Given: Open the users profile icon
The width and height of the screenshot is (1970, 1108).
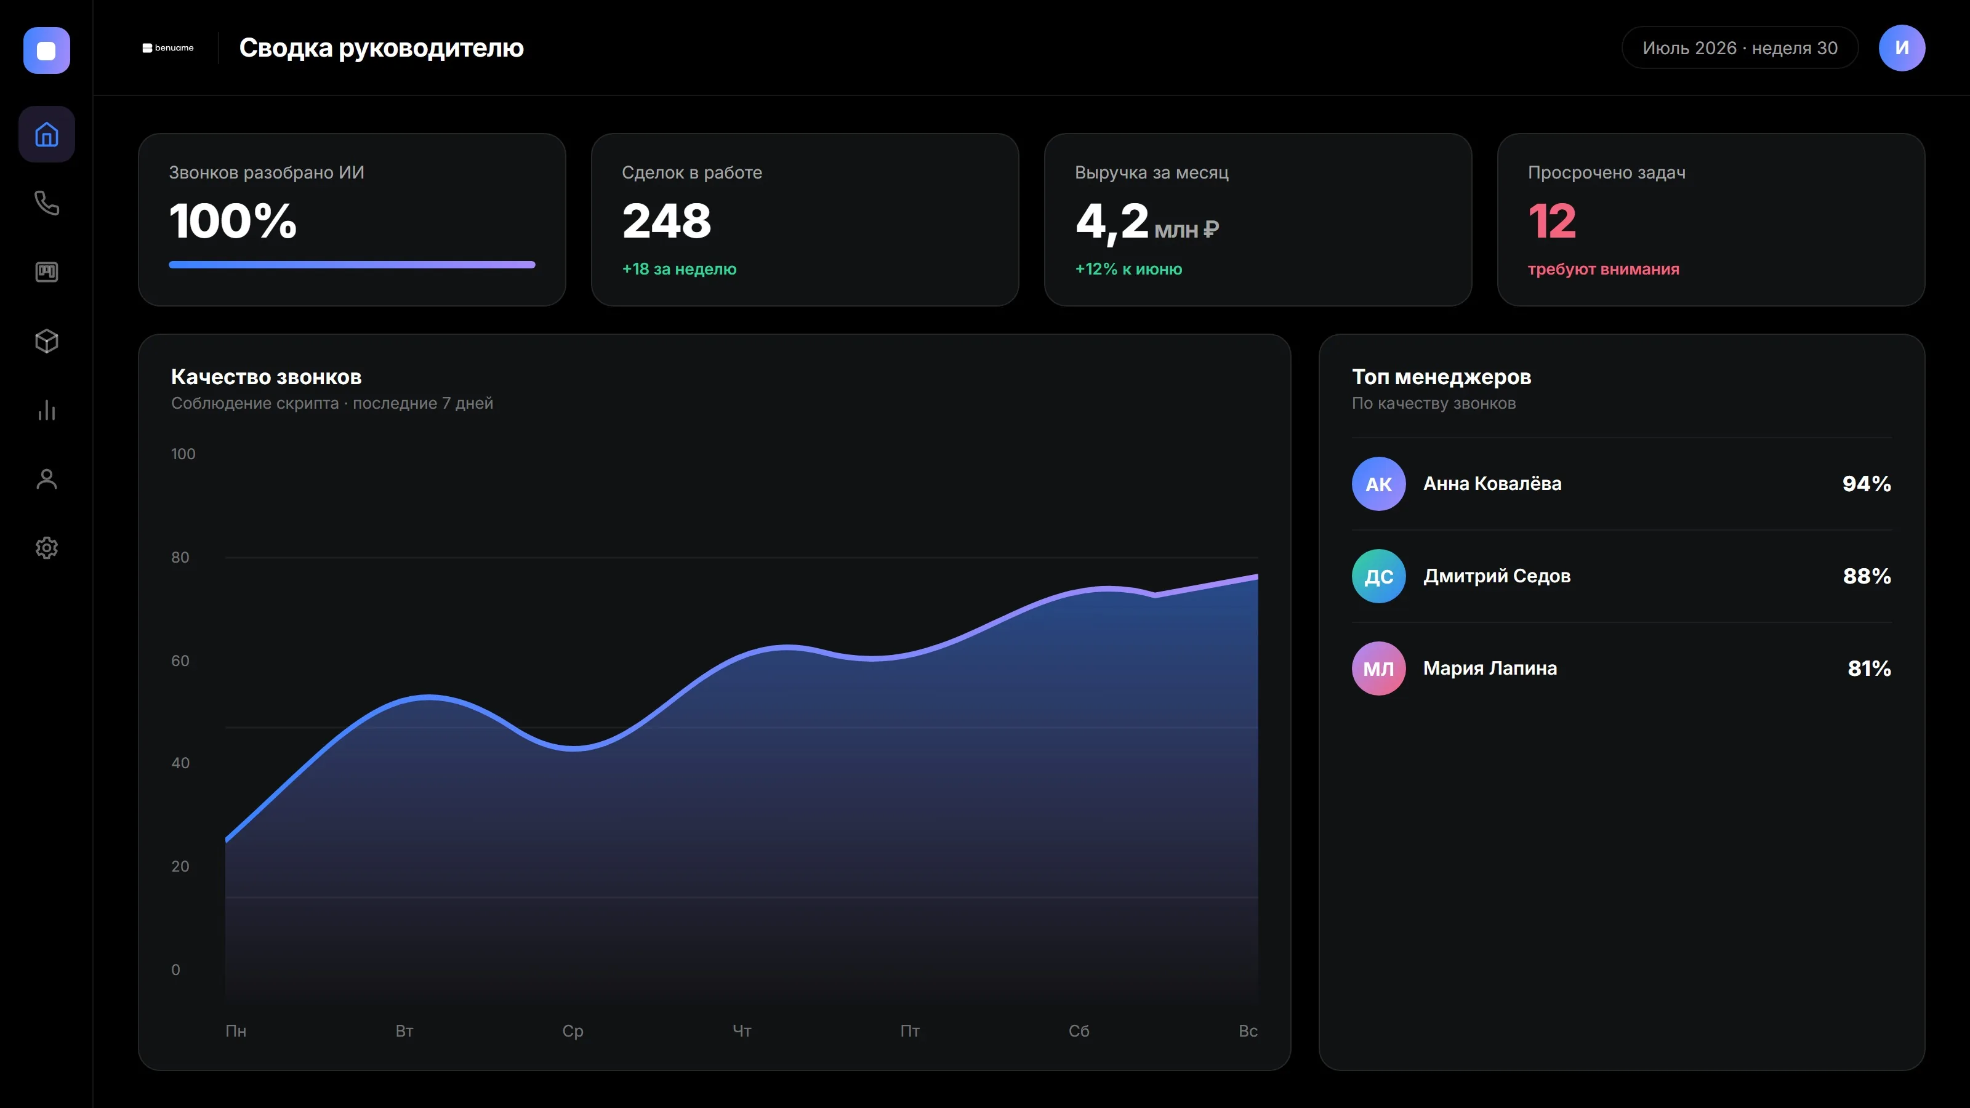Looking at the screenshot, I should [x=47, y=480].
